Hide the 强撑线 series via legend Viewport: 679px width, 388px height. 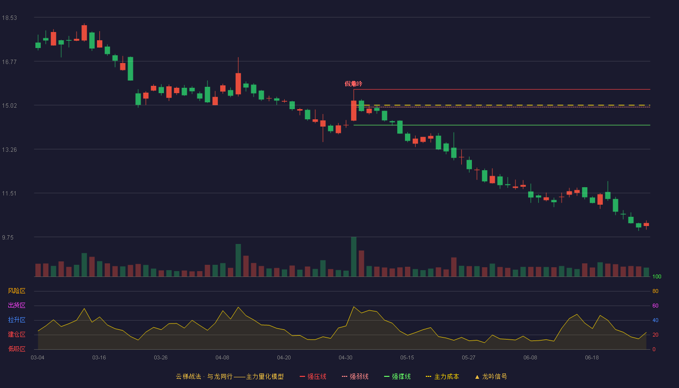coord(397,376)
